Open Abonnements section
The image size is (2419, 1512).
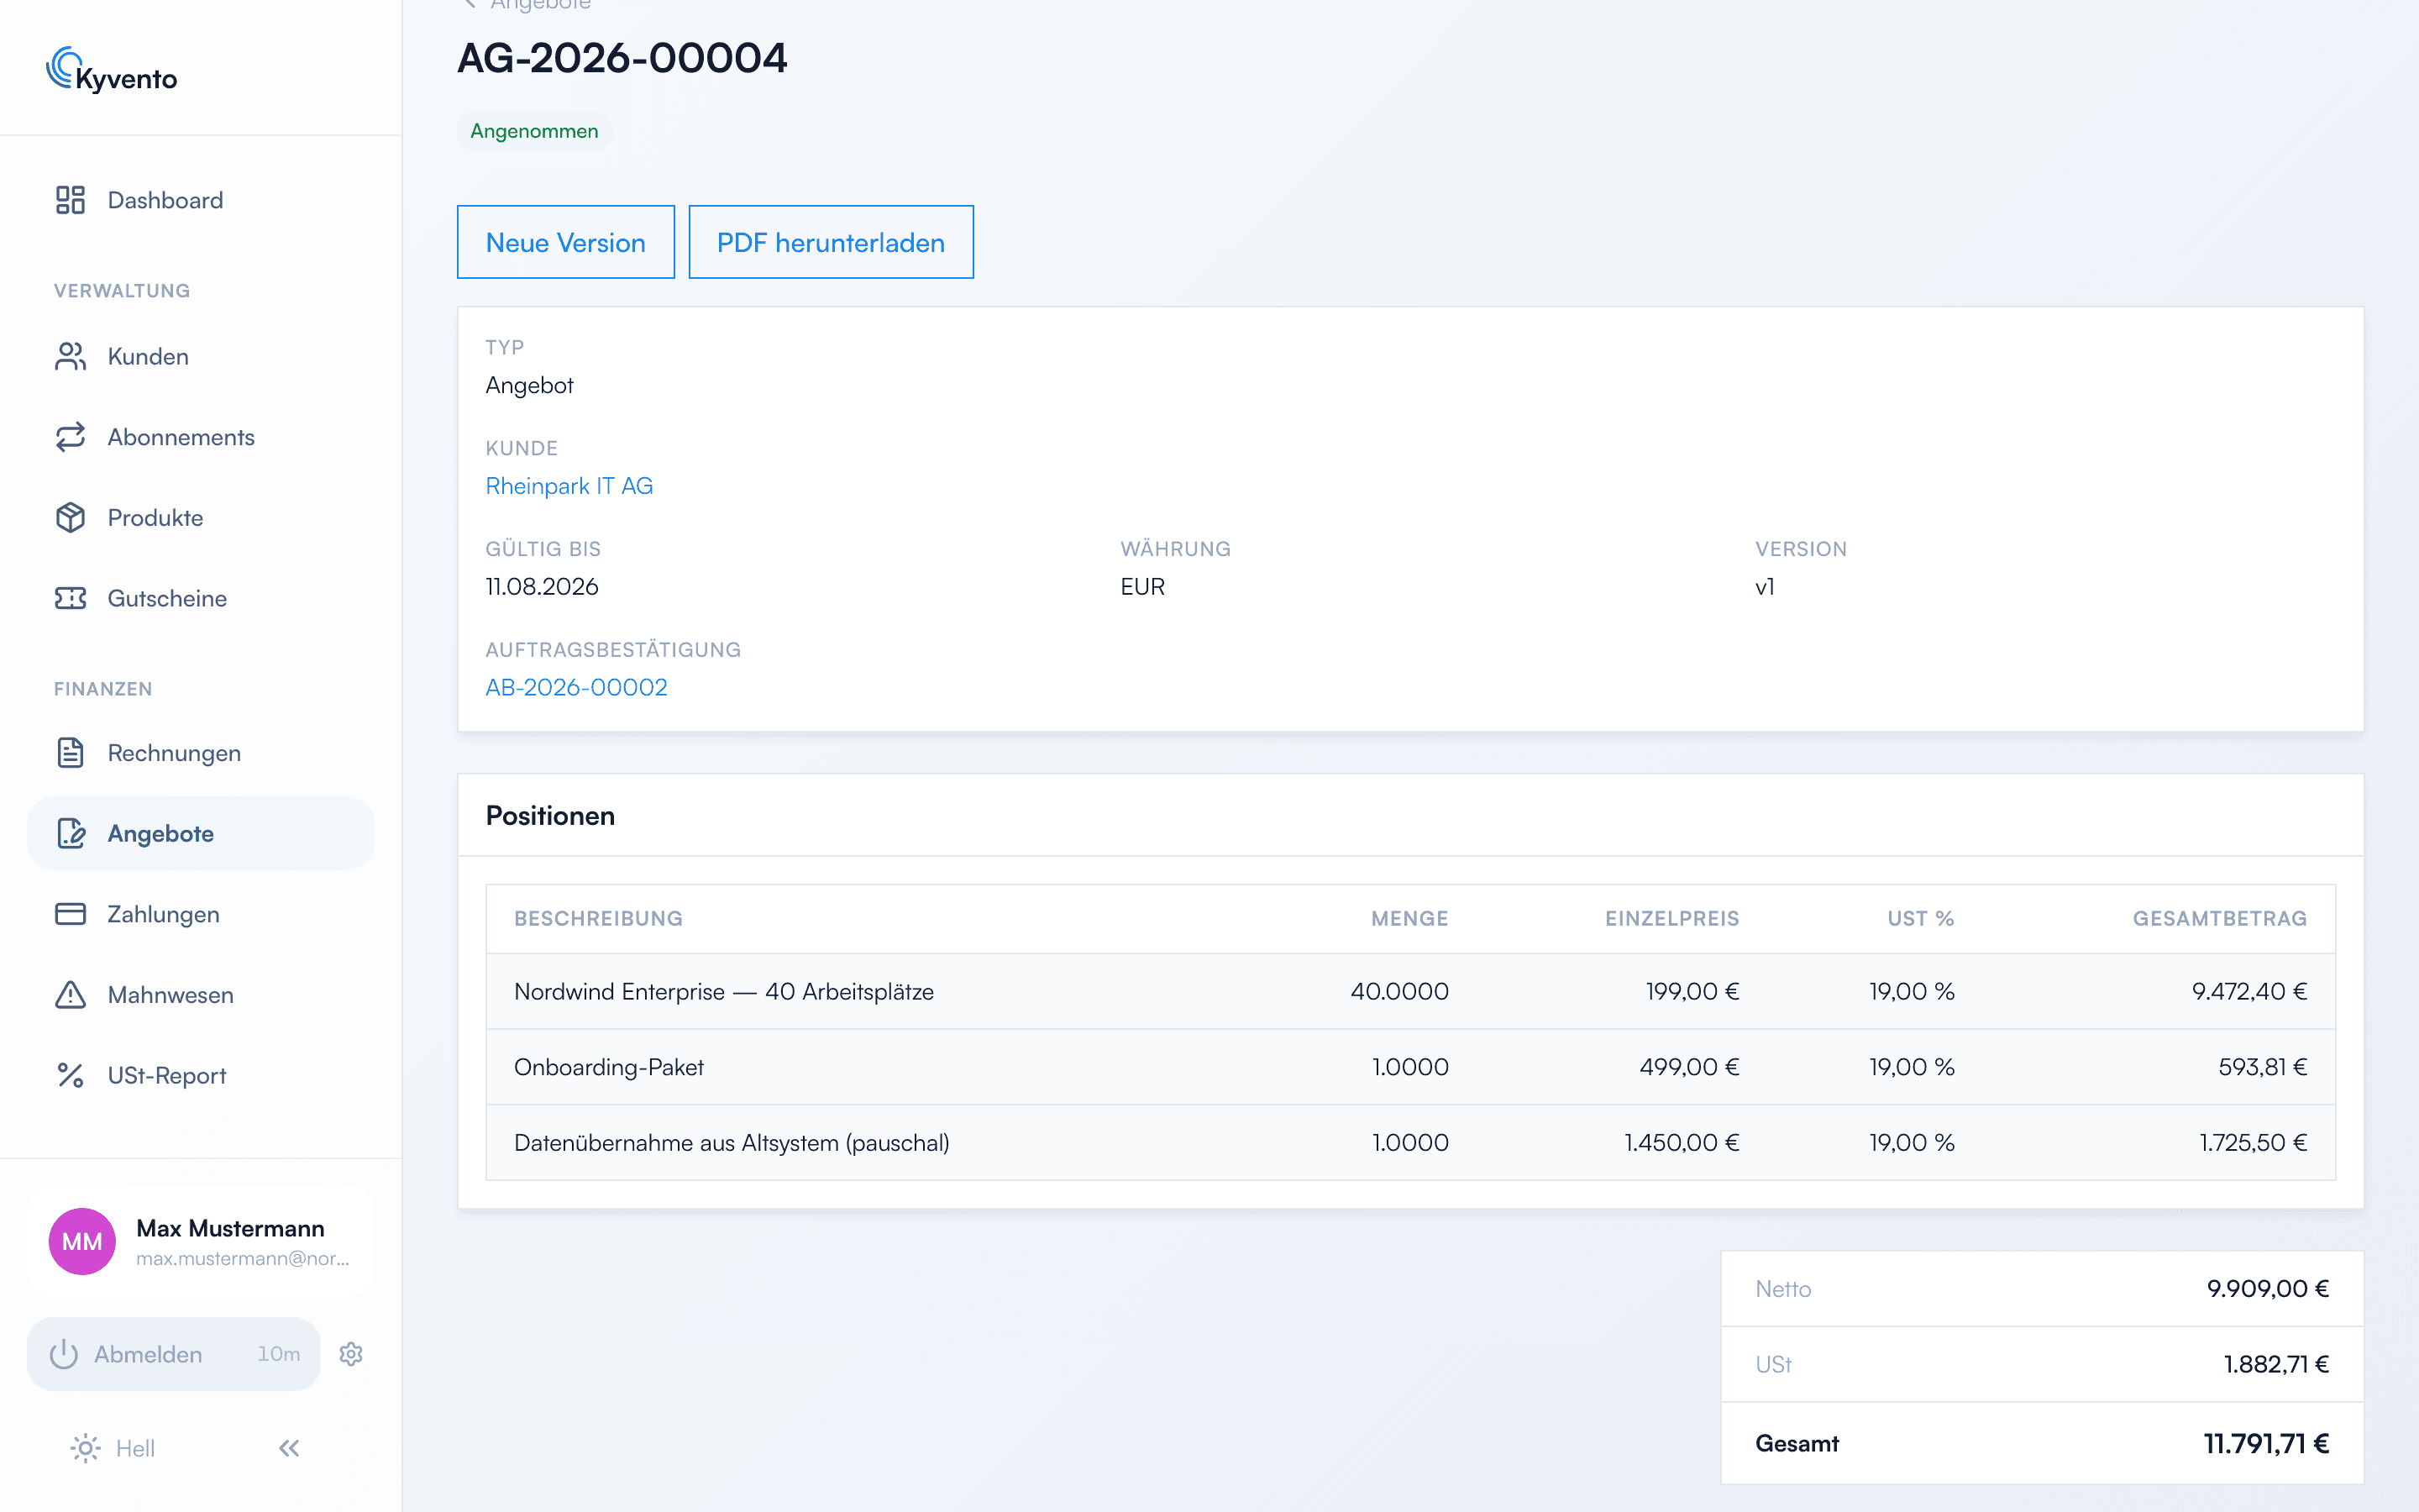[200, 437]
